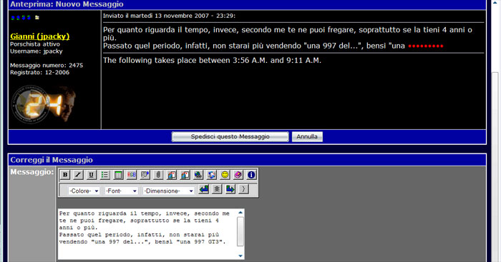Open Gianni (jpacky) profile link
The width and height of the screenshot is (501, 262).
coord(40,36)
